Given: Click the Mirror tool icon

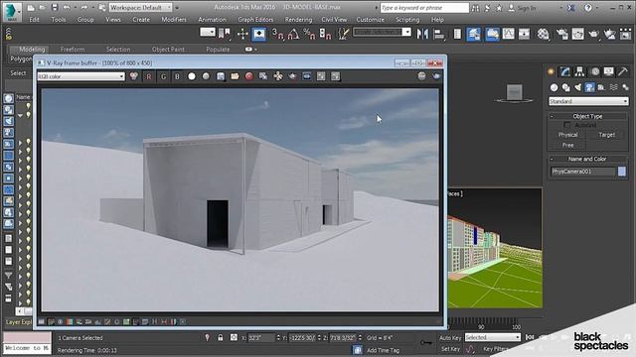Looking at the screenshot, I should (x=422, y=34).
